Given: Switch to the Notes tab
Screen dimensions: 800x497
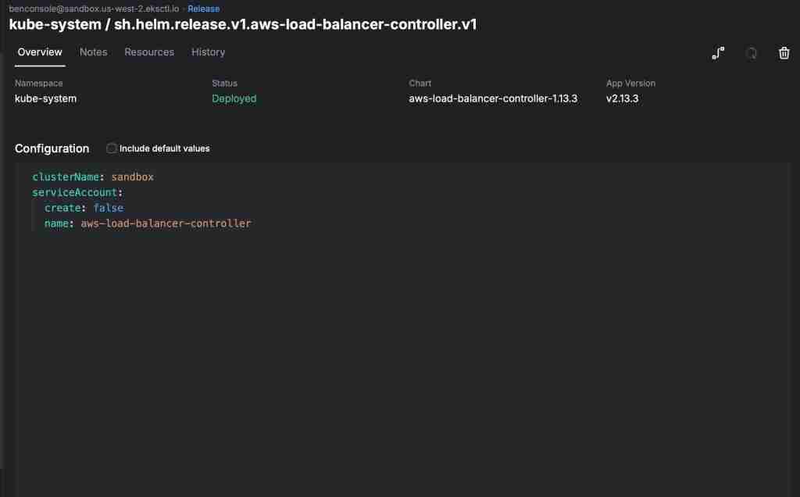Looking at the screenshot, I should click(93, 52).
